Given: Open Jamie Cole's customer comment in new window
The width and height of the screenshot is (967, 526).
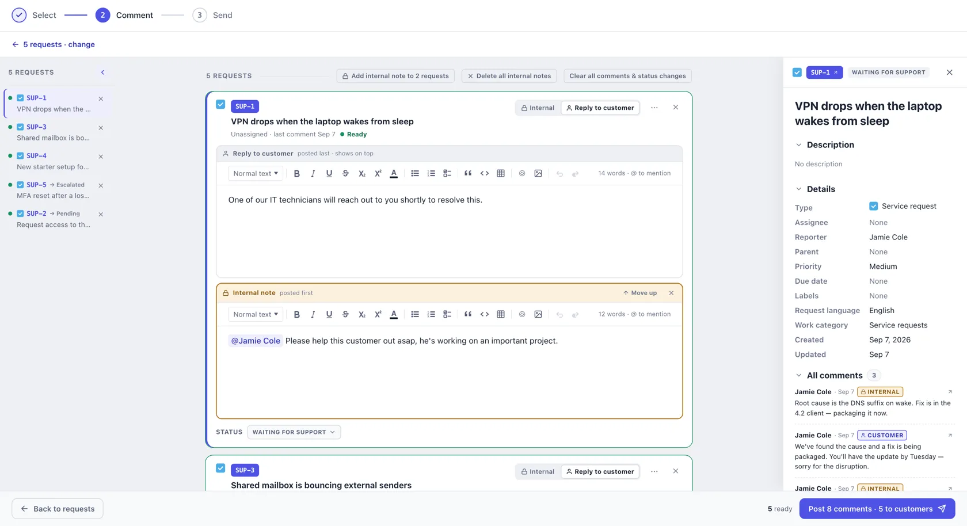Looking at the screenshot, I should point(950,435).
